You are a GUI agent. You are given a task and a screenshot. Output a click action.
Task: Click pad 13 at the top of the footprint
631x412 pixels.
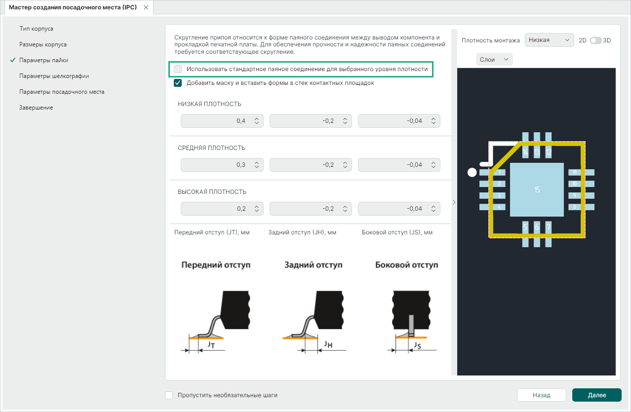click(537, 152)
